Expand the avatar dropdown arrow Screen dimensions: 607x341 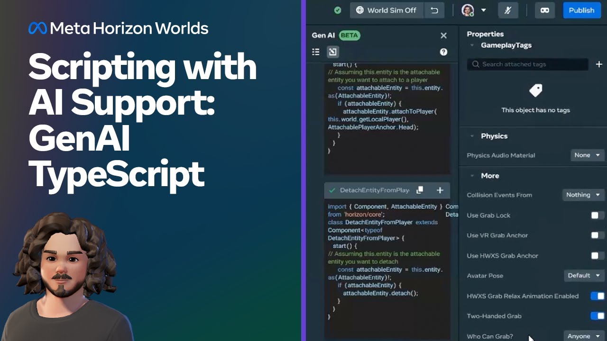483,10
